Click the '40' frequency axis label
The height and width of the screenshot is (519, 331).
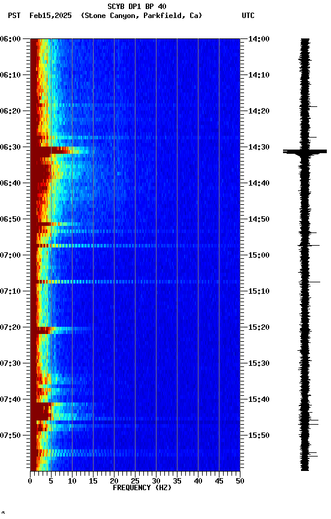(x=198, y=481)
